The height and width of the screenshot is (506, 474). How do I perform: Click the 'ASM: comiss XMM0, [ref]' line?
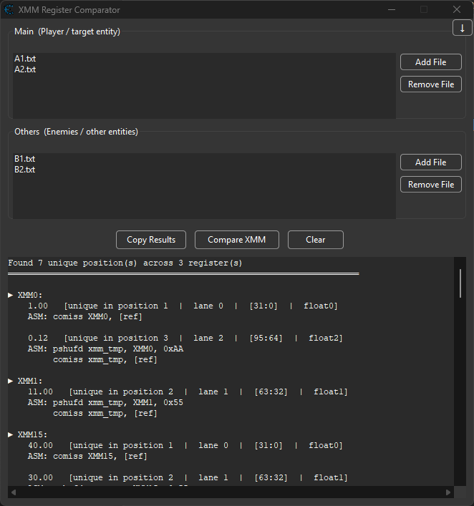(x=85, y=316)
